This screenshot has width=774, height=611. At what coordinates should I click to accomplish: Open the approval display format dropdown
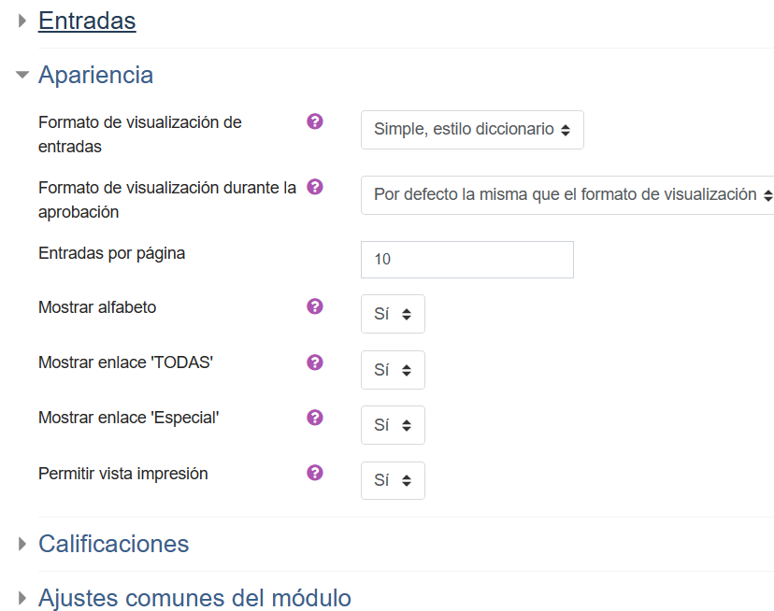tap(567, 195)
